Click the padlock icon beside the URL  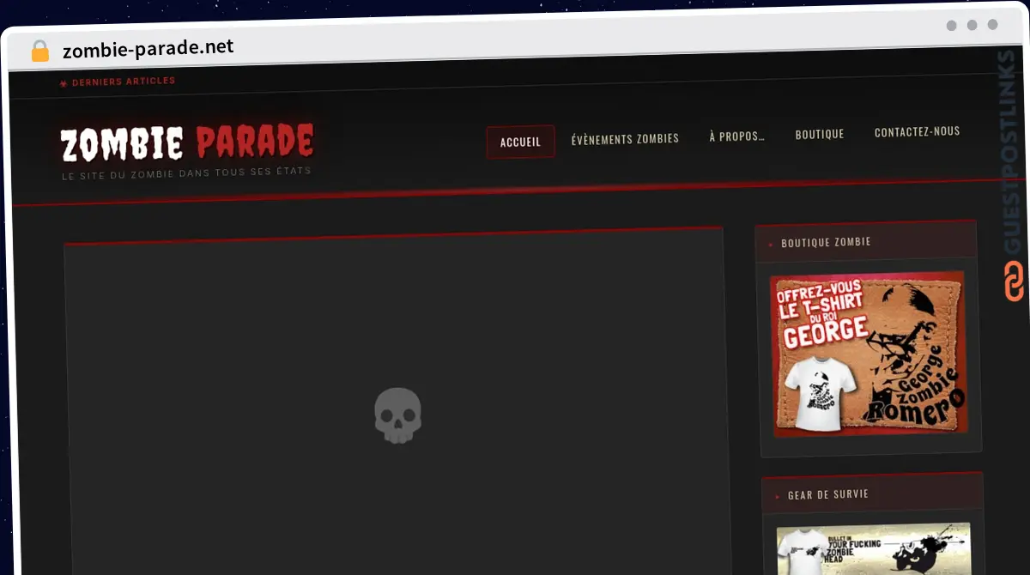[x=40, y=51]
